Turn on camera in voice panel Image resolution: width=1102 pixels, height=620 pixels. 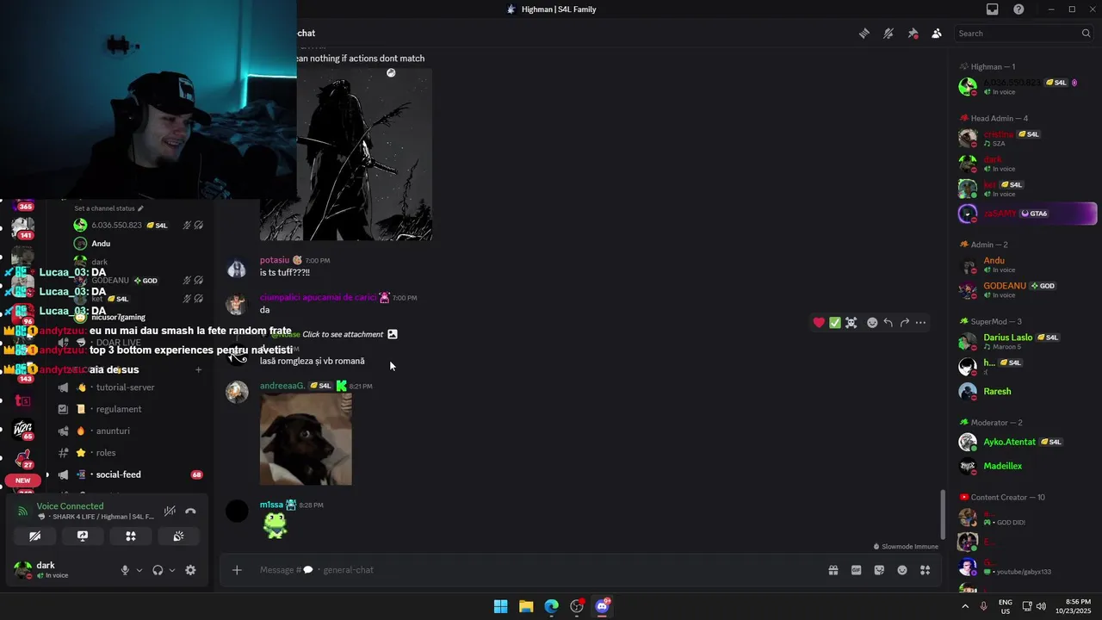click(34, 536)
